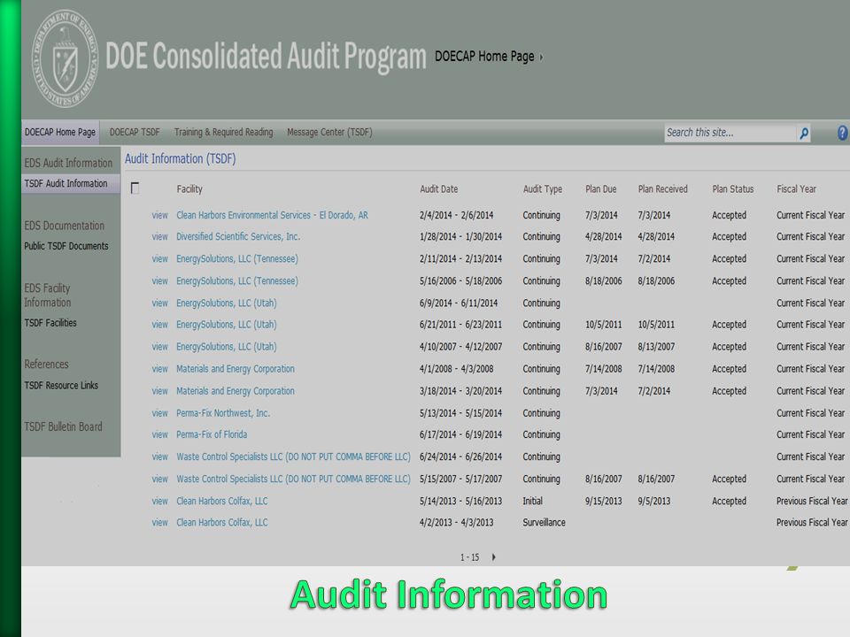
Task: Sort by the Facility column header
Action: pyautogui.click(x=189, y=189)
